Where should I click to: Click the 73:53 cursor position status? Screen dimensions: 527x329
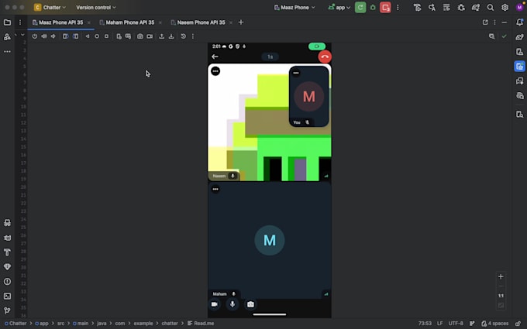(x=425, y=324)
